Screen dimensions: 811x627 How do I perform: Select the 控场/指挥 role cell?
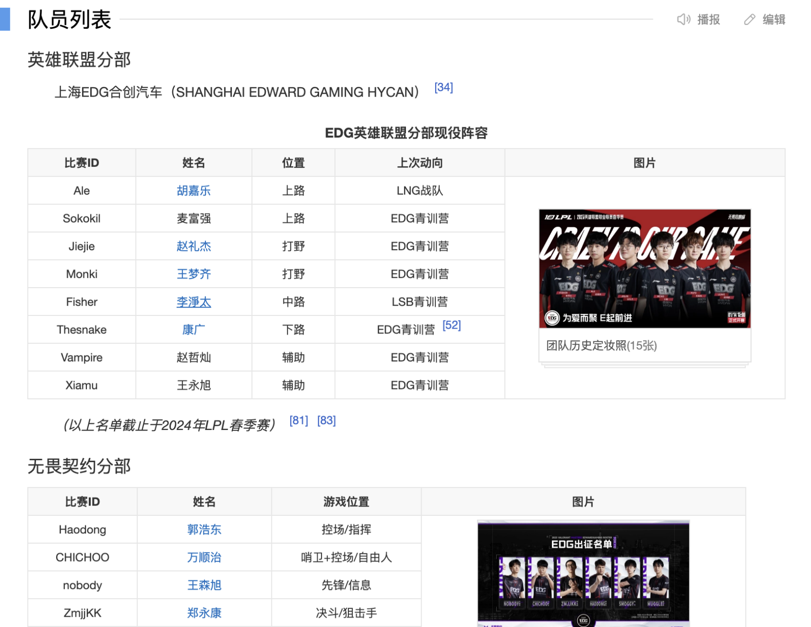(346, 529)
